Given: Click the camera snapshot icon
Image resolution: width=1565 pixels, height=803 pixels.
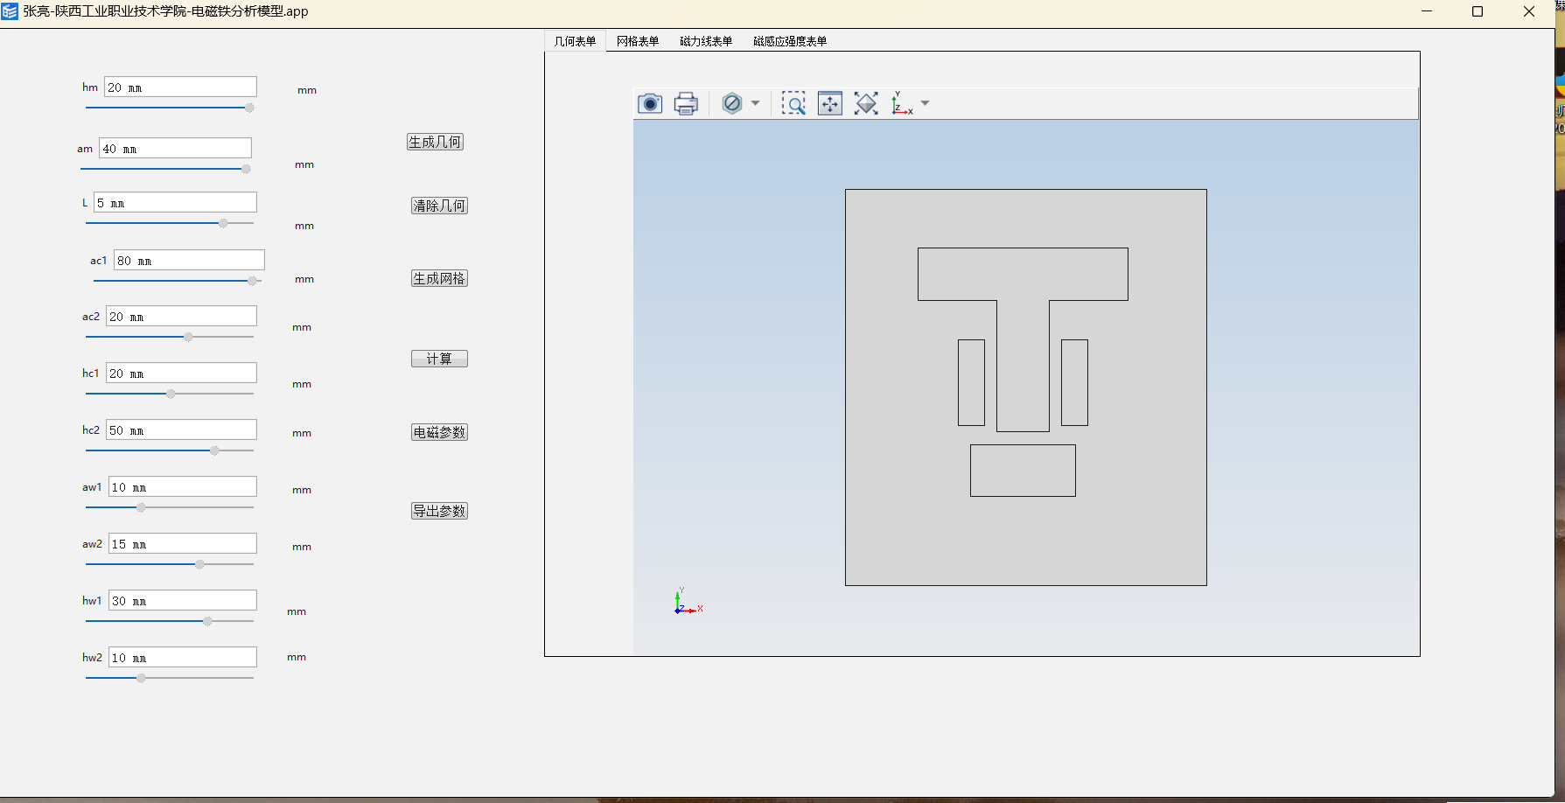Looking at the screenshot, I should 650,104.
